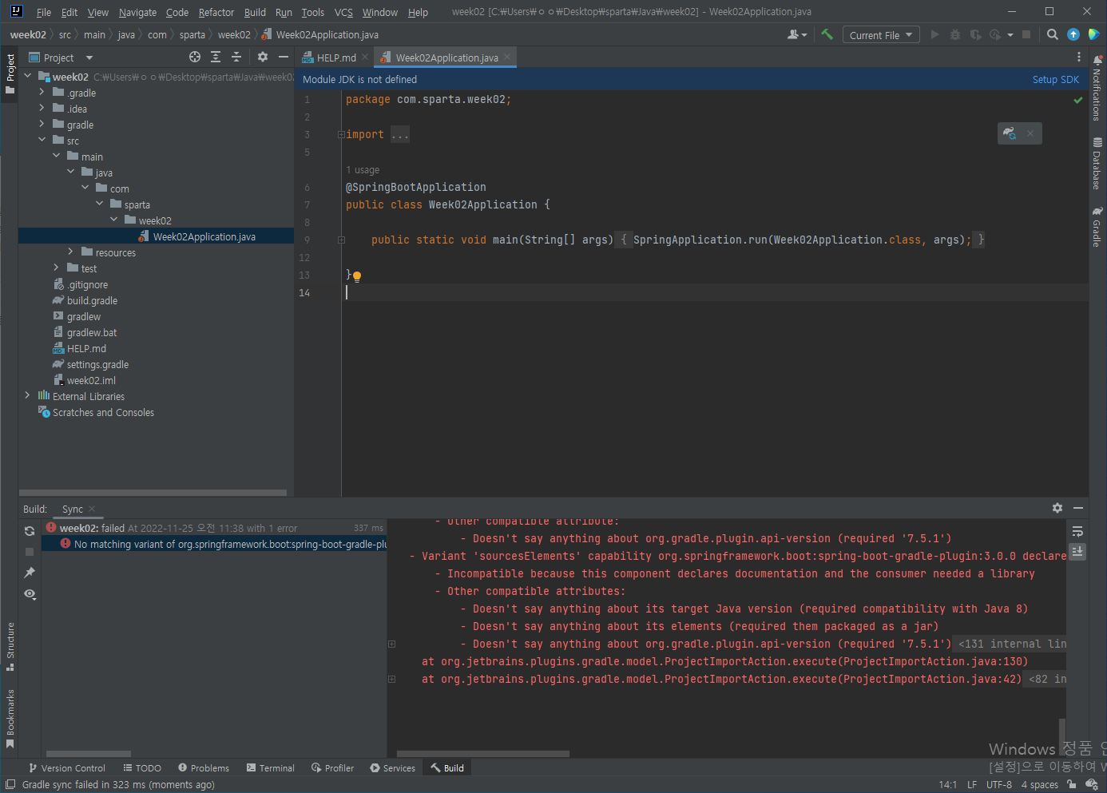This screenshot has width=1107, height=793.
Task: Click the '4 spaces' indent widget
Action: pos(1040,784)
